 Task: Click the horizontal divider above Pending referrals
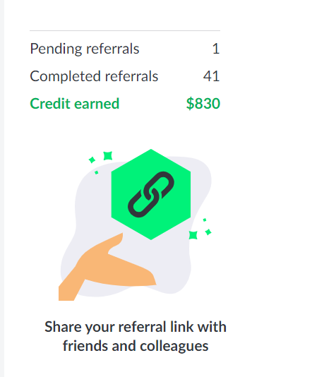pos(125,31)
